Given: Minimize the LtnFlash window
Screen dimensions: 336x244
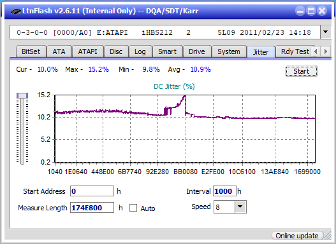Looking at the screenshot, I should pyautogui.click(x=300, y=11).
